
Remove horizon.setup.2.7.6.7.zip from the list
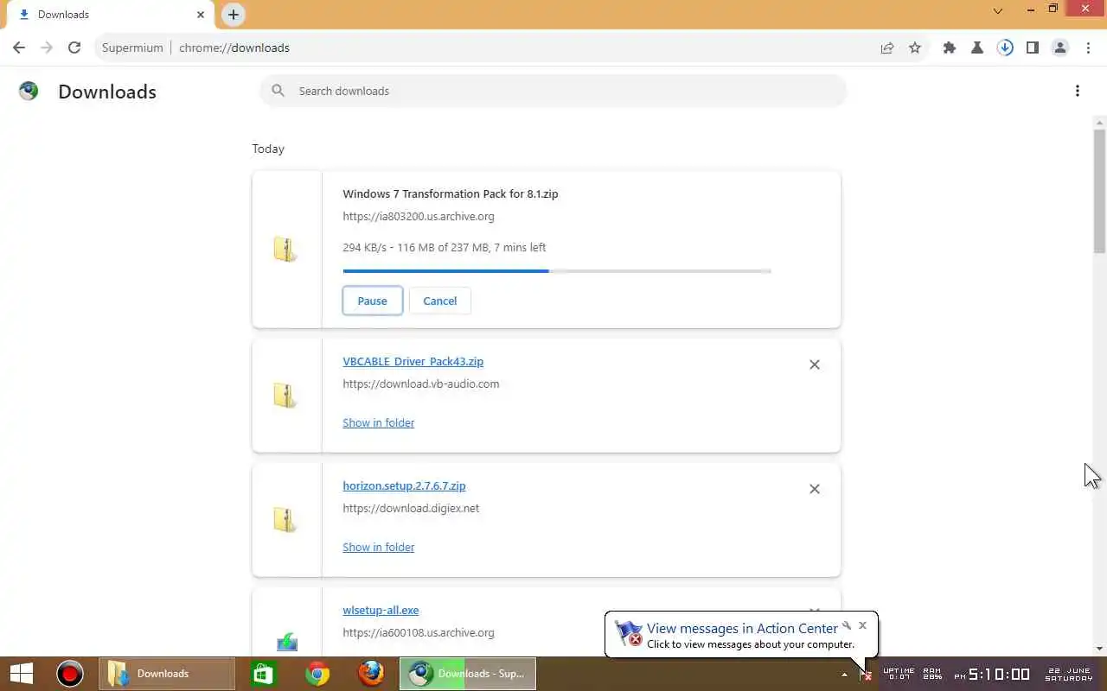point(815,489)
